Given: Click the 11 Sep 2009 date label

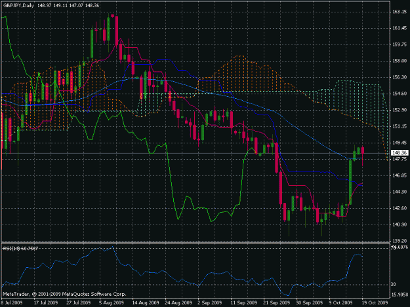Looking at the screenshot, I should 243,302.
